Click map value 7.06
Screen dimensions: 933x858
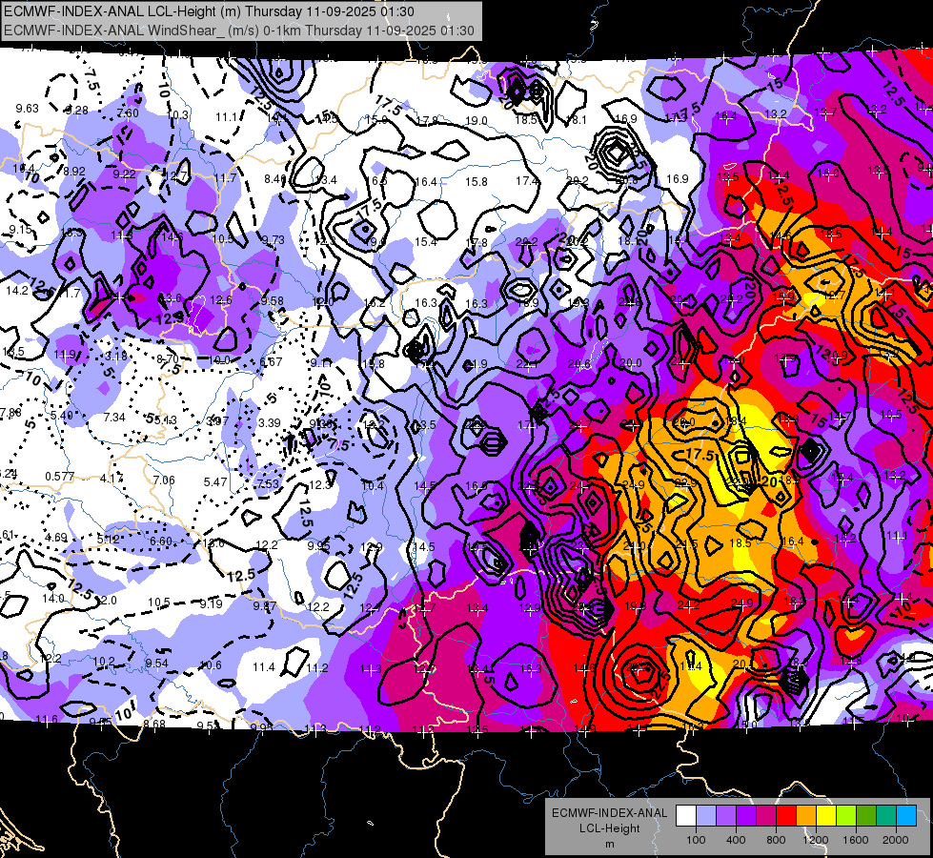(164, 480)
